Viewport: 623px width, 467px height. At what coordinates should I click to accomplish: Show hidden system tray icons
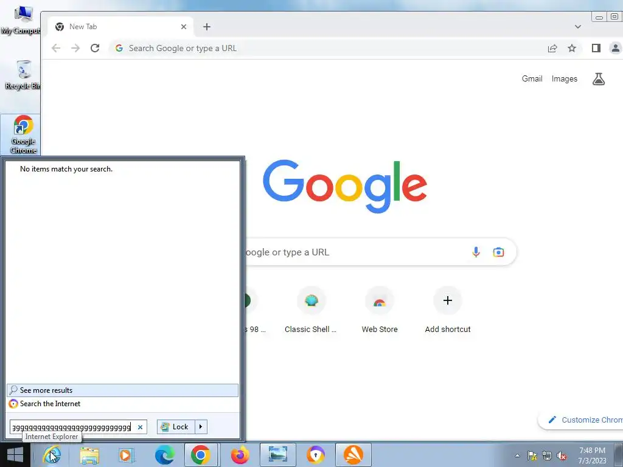517,455
